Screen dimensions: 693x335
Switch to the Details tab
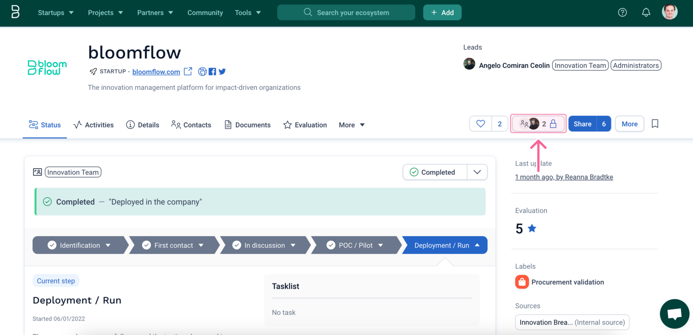142,125
